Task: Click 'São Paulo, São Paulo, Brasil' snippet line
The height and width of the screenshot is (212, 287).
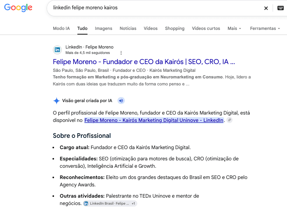Action: tap(124, 70)
